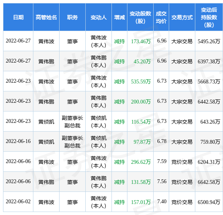Select the 200.00万 share change cell

(141, 102)
